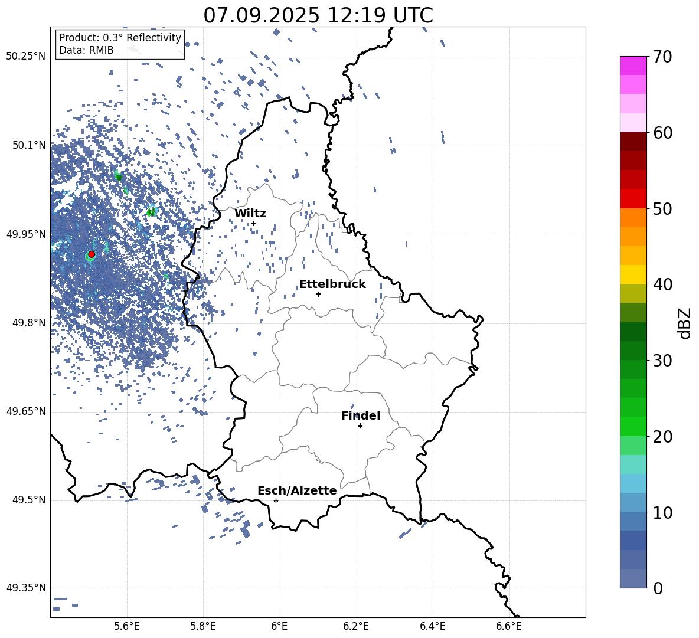Click the title 07.09.2025 12:19 UTC
This screenshot has height=638, width=699.
point(318,15)
